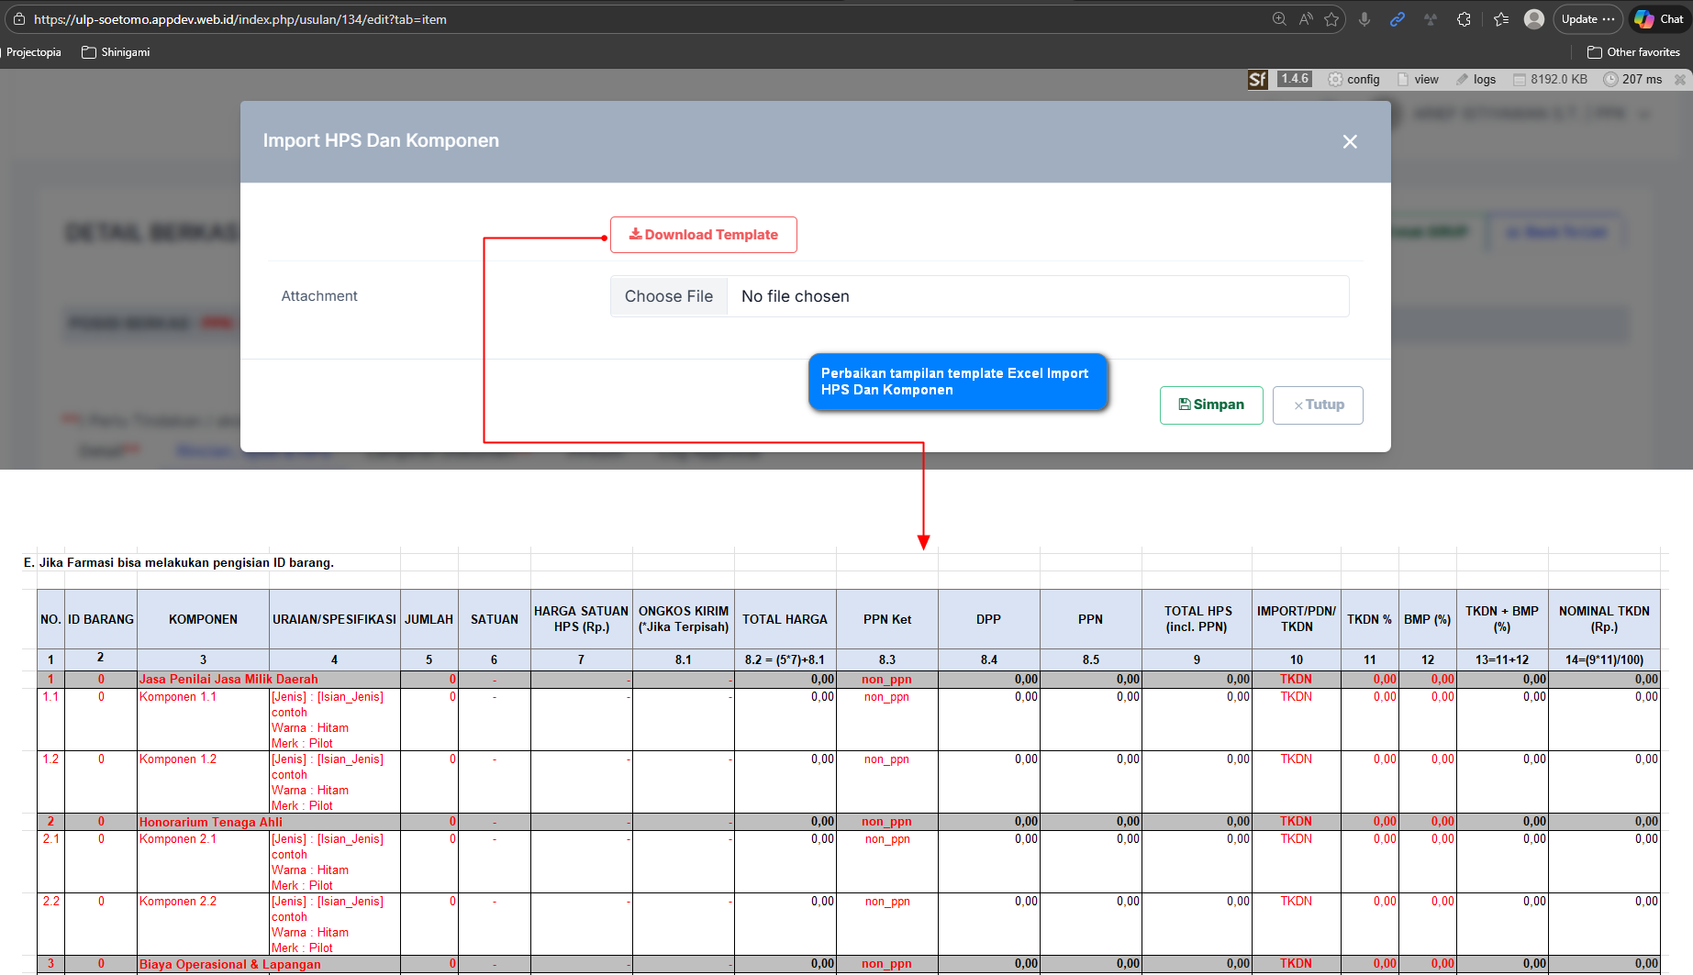Screen dimensions: 1693x975
Task: Save the import with Simpan
Action: point(1211,405)
